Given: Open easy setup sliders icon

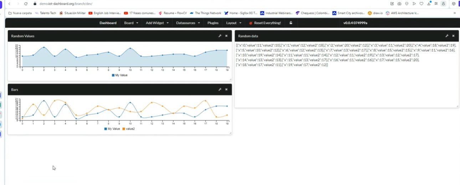Looking at the screenshot, I should point(436,4).
